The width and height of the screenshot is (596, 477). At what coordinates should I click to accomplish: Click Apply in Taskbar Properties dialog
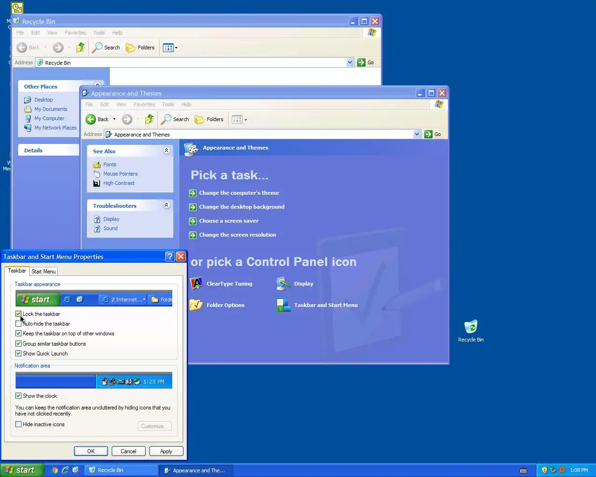(166, 451)
